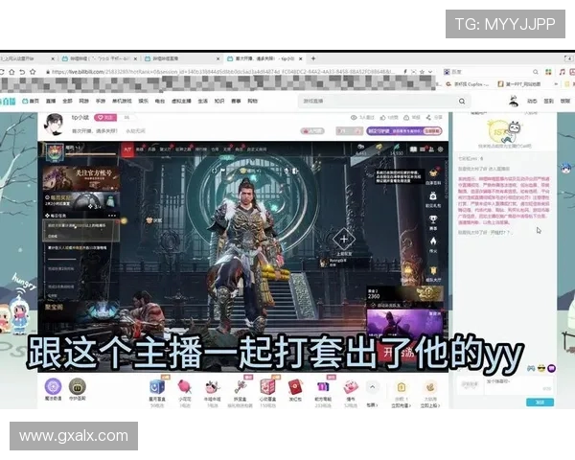Click the like thumbs-up icon

pyautogui.click(x=382, y=117)
